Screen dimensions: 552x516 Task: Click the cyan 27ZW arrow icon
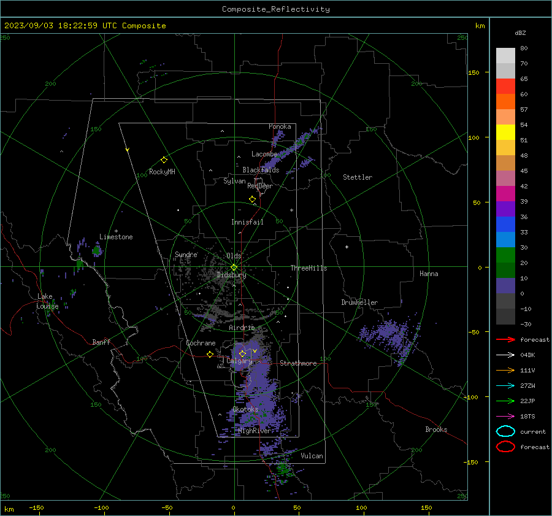tap(505, 386)
